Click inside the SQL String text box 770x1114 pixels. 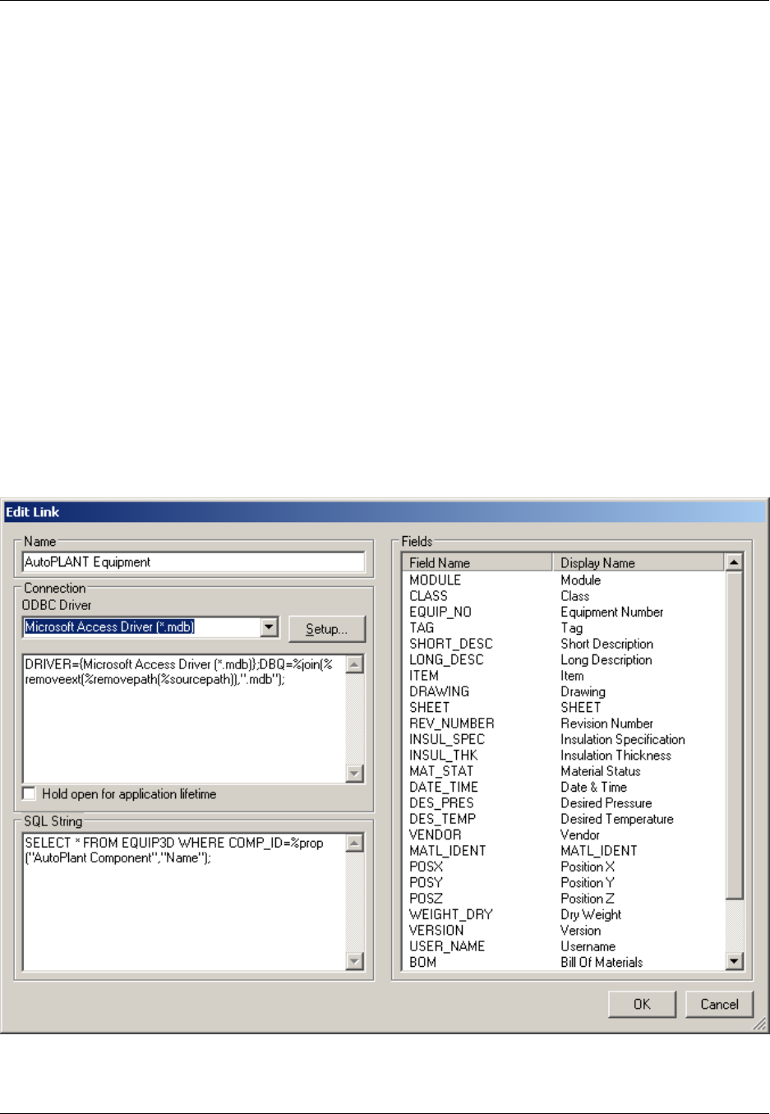[184, 902]
